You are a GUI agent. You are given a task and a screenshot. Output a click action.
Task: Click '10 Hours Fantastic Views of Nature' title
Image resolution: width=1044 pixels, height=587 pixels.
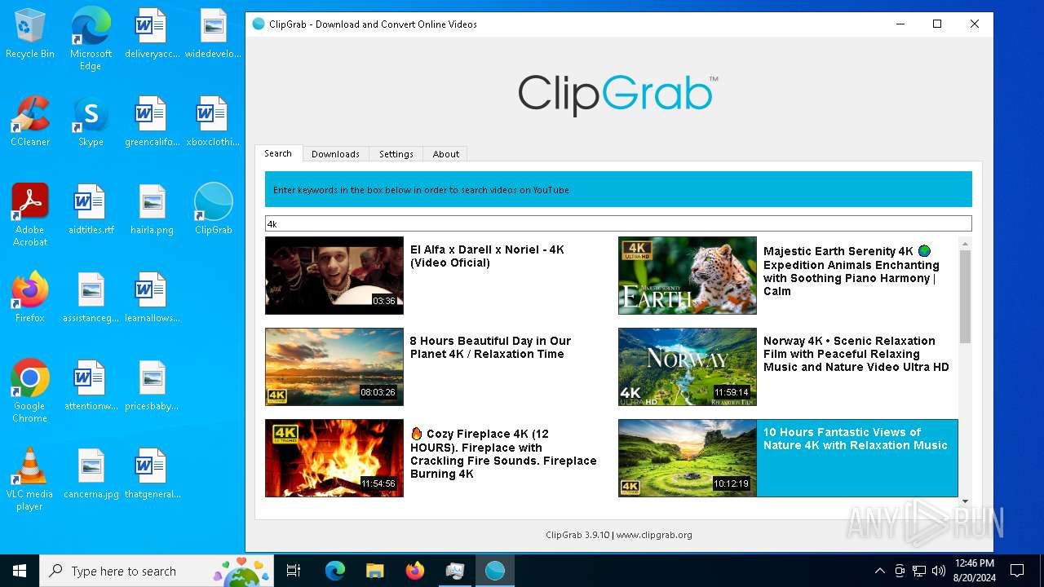(856, 439)
